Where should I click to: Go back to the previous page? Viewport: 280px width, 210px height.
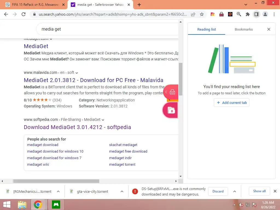[x=6, y=14]
